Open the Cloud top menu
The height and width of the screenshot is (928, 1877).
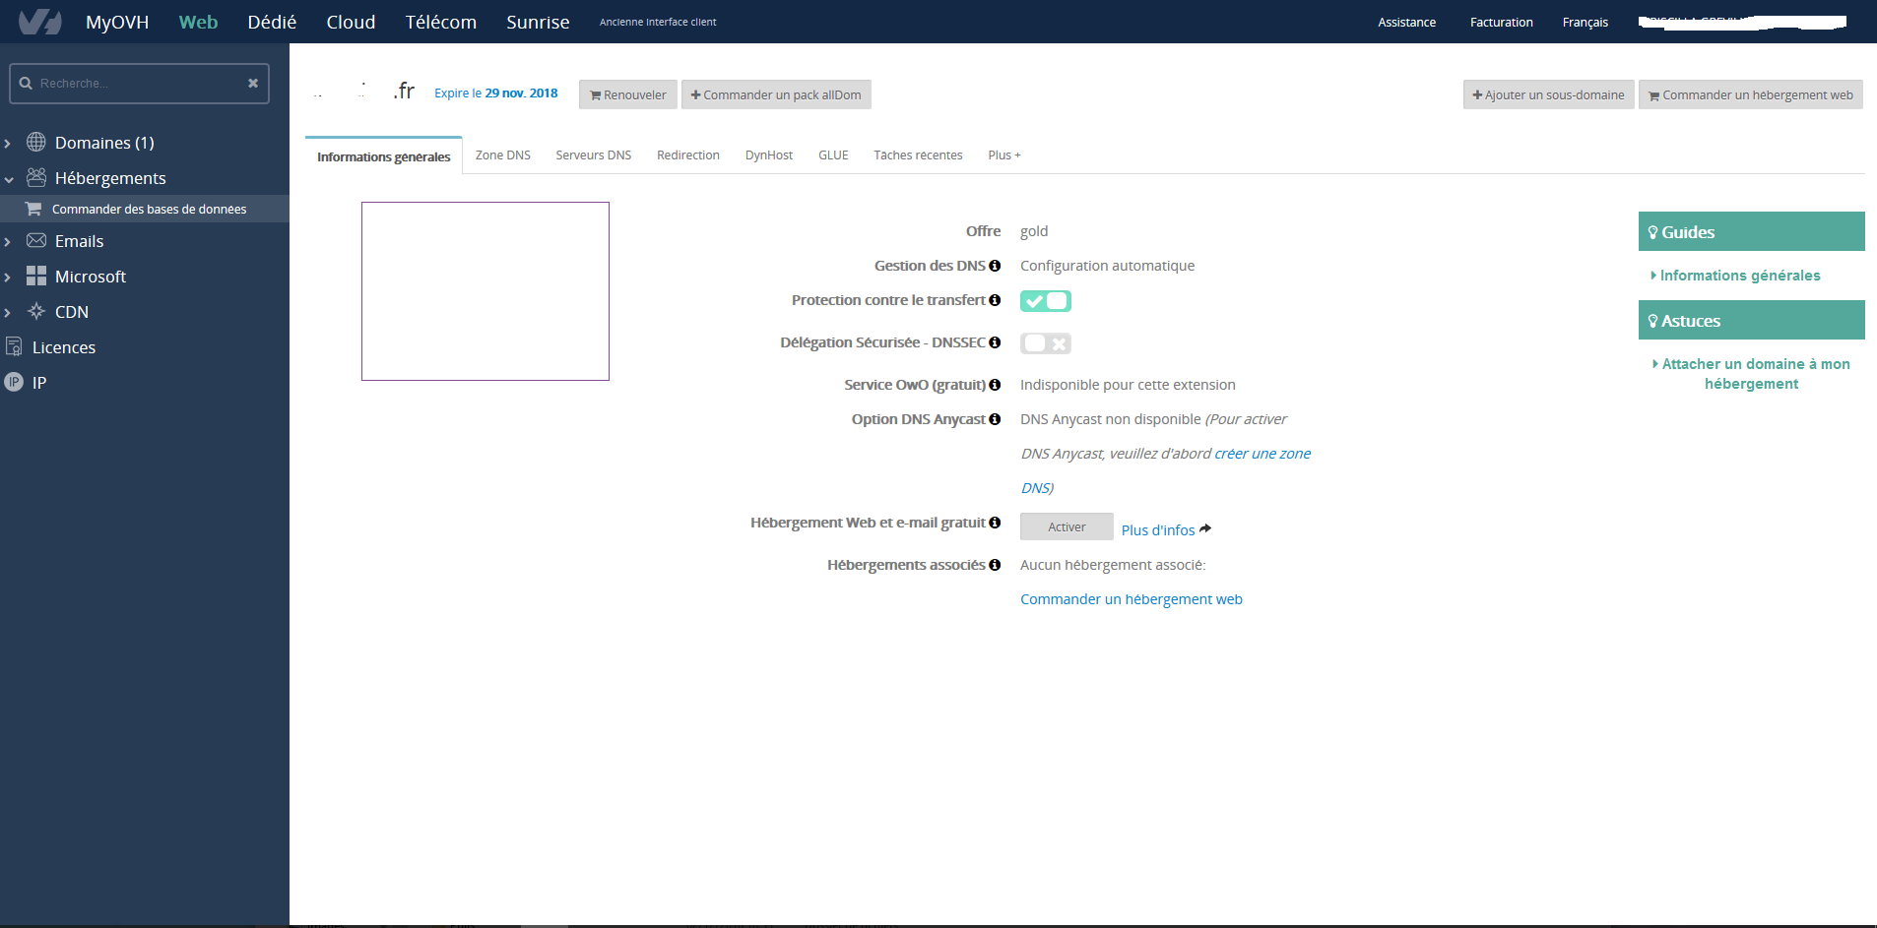click(x=351, y=22)
